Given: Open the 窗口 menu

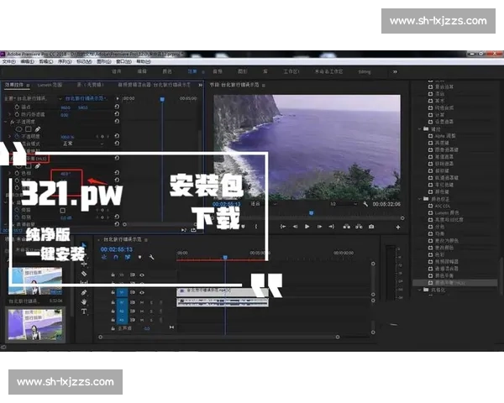Looking at the screenshot, I should click(x=123, y=61).
